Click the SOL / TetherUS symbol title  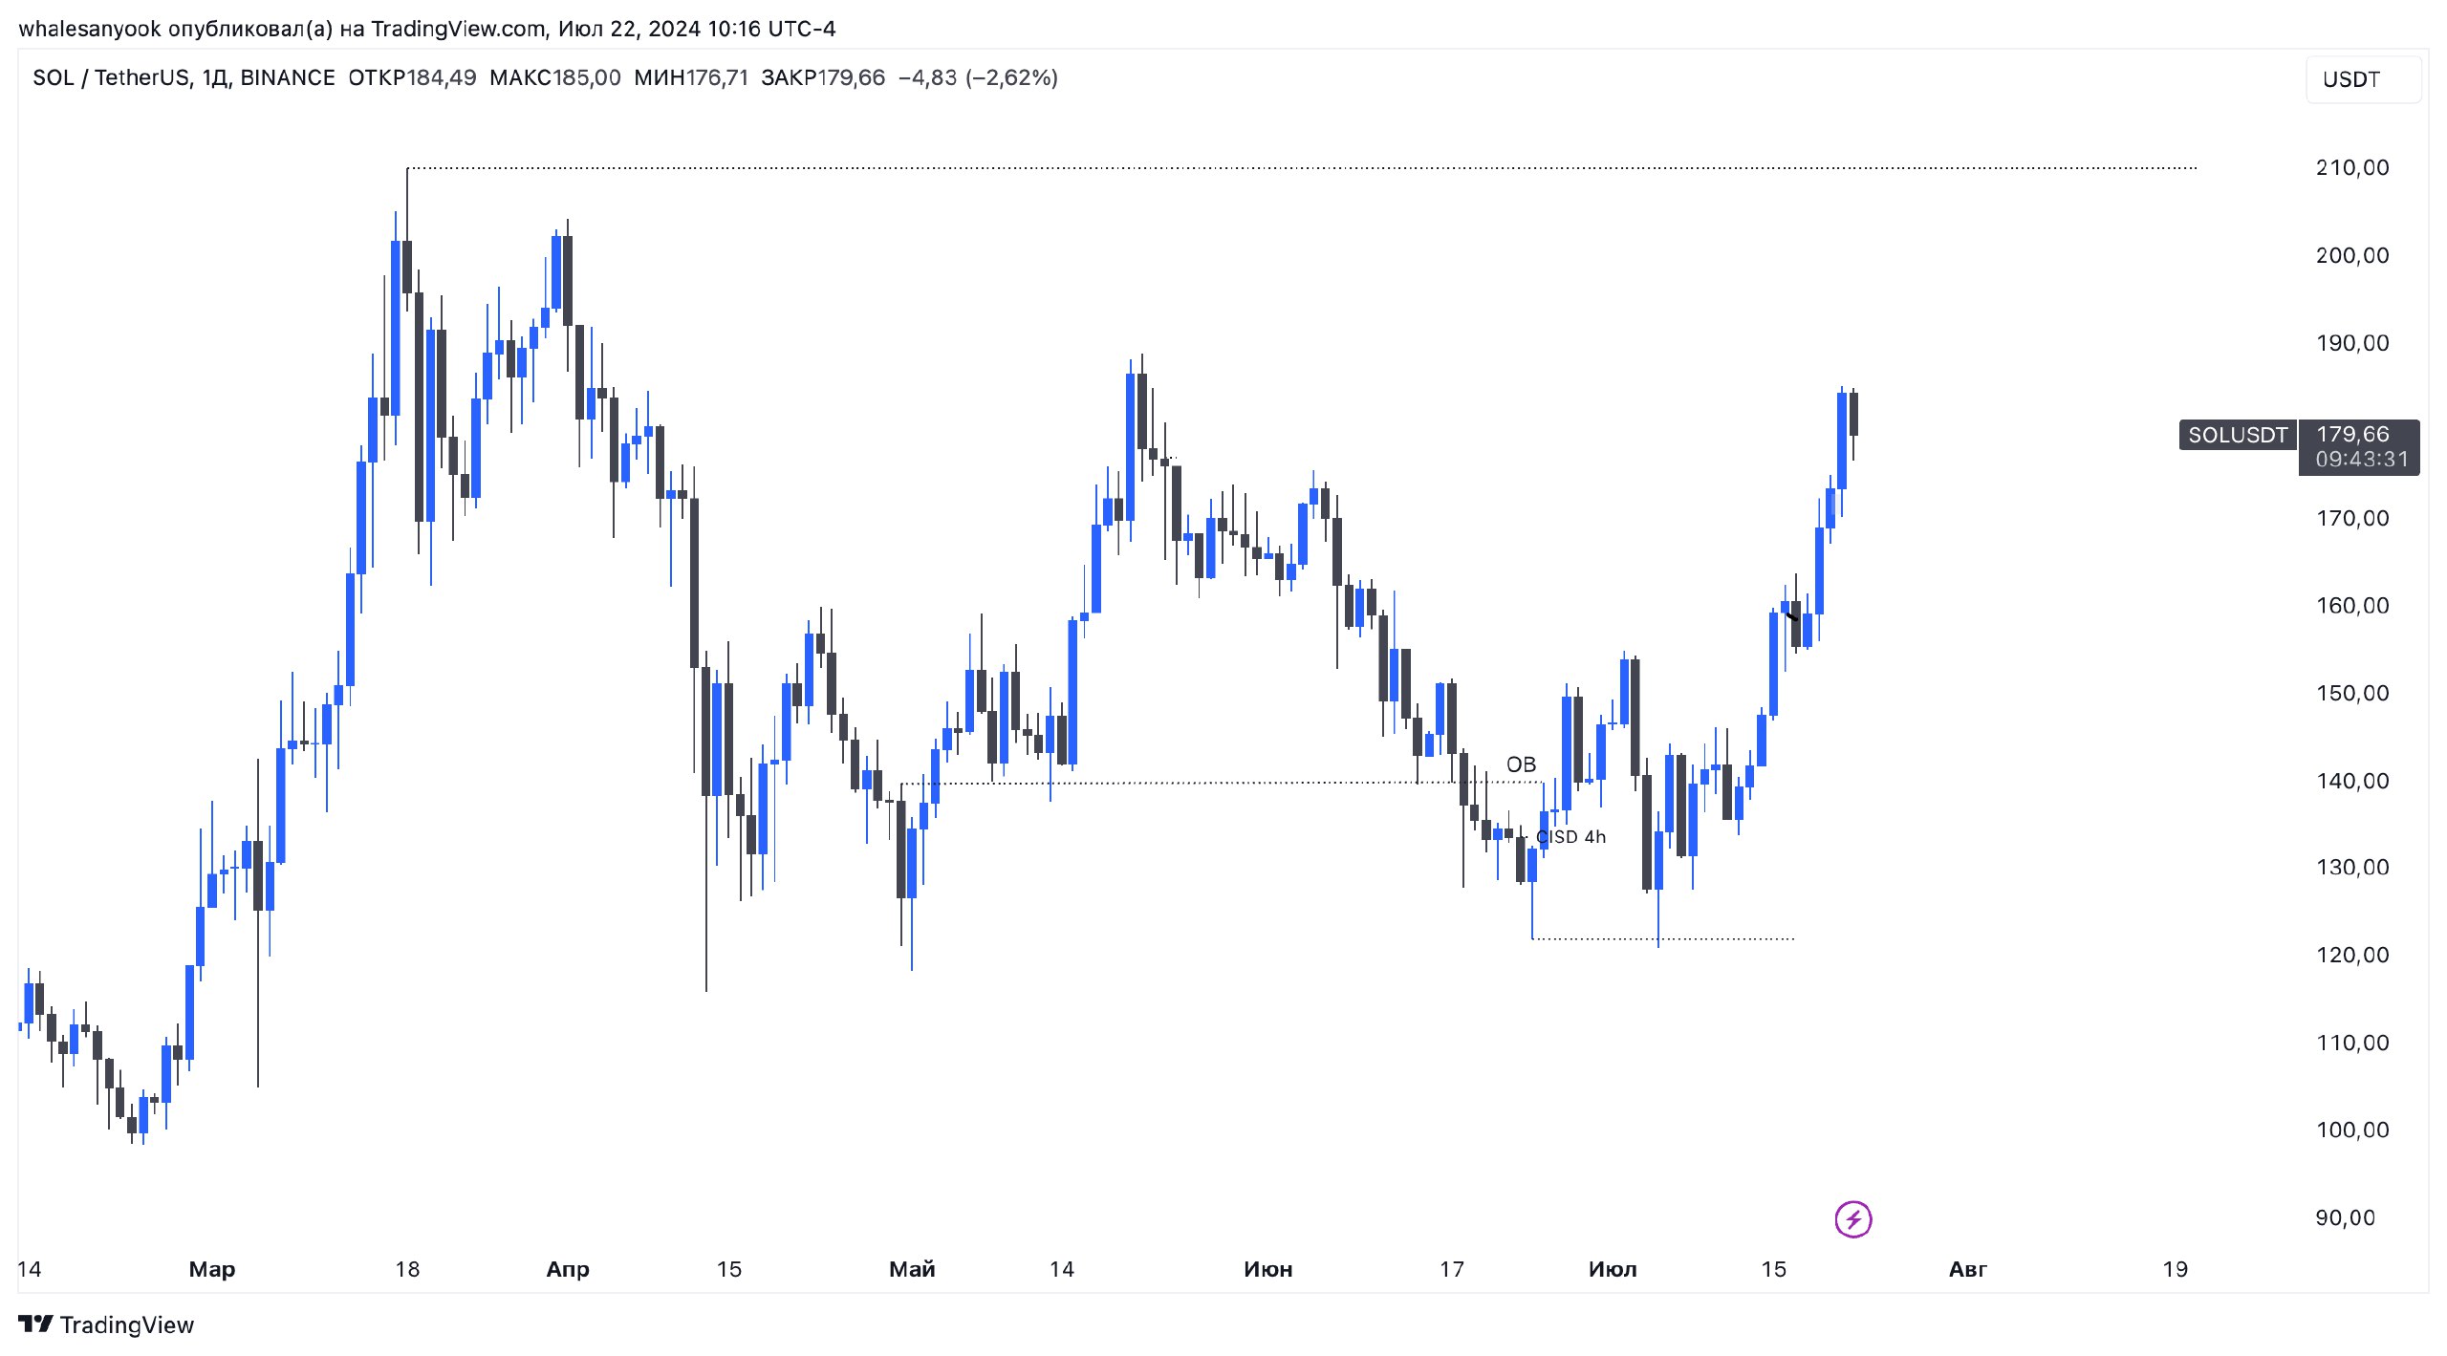[x=184, y=77]
